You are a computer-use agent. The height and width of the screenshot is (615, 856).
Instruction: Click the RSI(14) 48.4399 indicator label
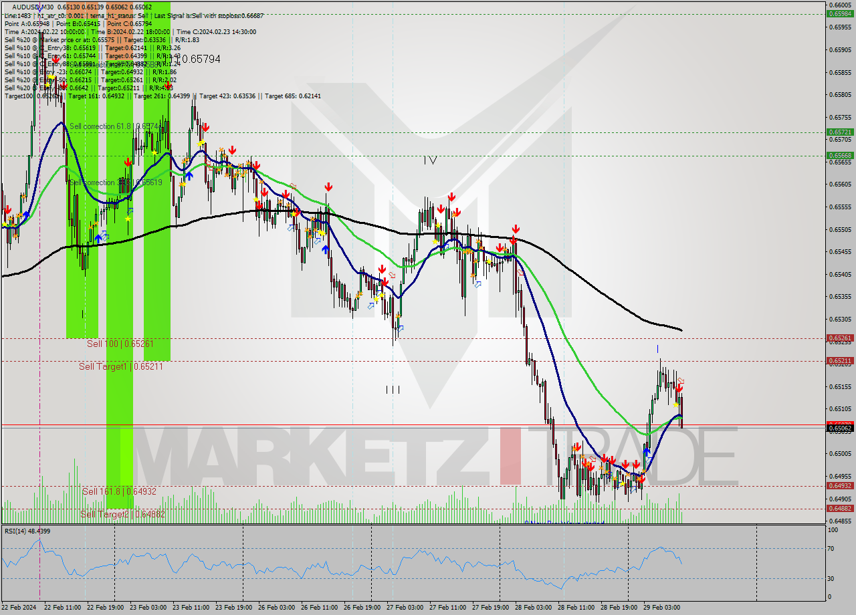tap(27, 531)
